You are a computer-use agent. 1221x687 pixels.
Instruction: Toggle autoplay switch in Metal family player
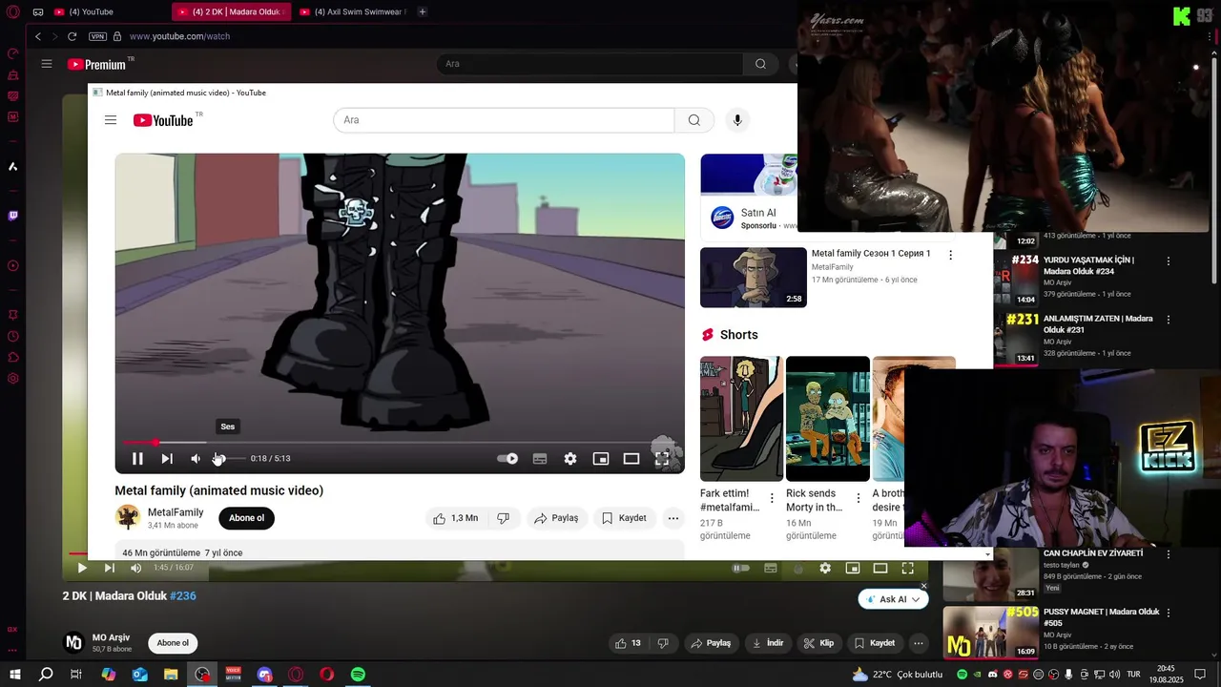pyautogui.click(x=507, y=459)
